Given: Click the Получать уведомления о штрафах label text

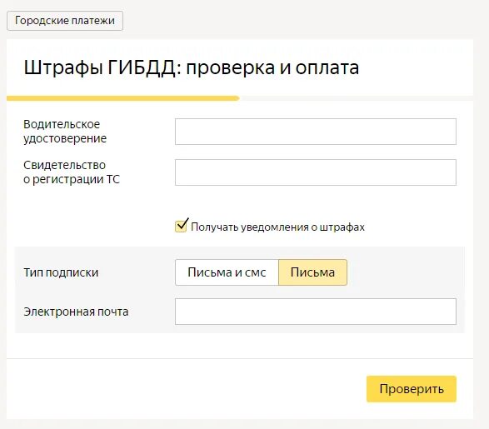Looking at the screenshot, I should pos(277,227).
